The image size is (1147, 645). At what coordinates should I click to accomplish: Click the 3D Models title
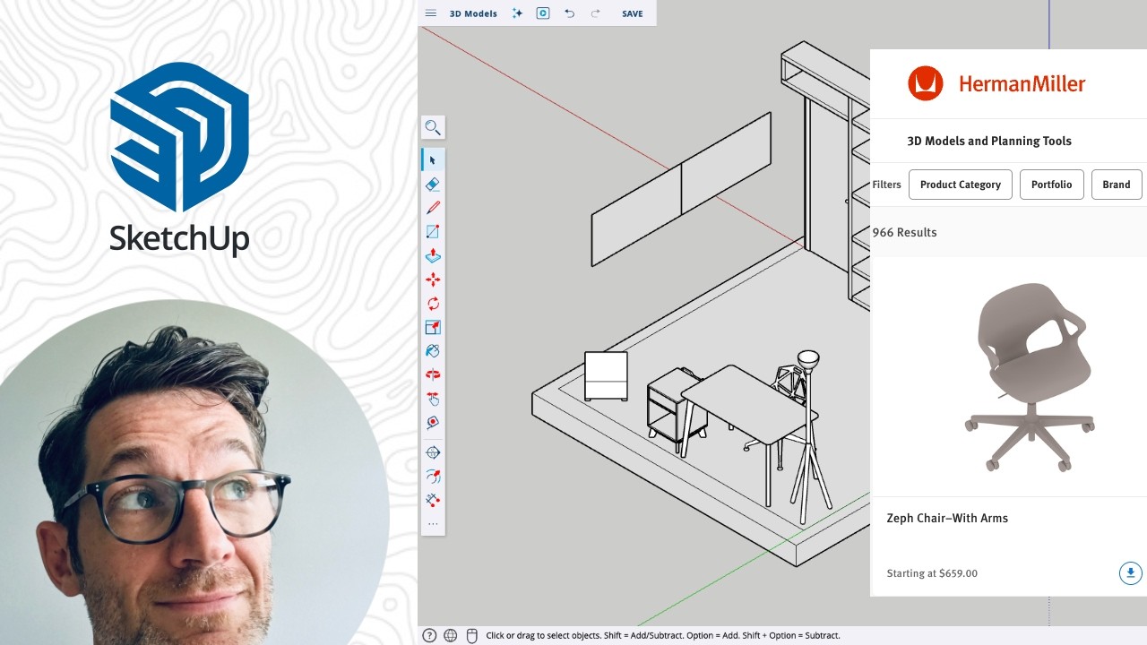coord(473,13)
